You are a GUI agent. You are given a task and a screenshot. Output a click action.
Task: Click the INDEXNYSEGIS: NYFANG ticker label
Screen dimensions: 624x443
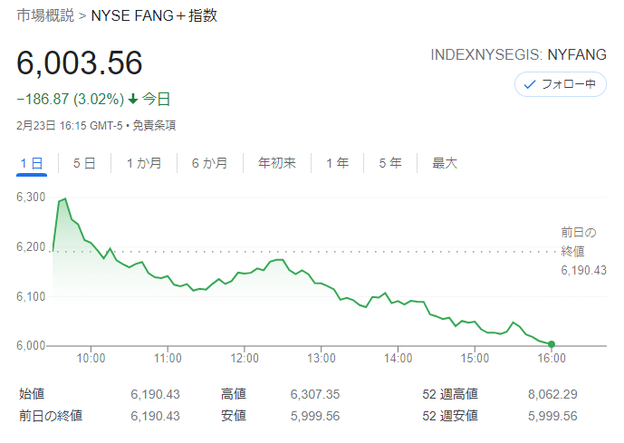(519, 55)
